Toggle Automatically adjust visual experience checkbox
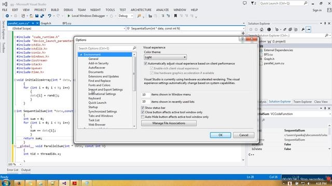This screenshot has height=186, width=332. click(x=145, y=64)
